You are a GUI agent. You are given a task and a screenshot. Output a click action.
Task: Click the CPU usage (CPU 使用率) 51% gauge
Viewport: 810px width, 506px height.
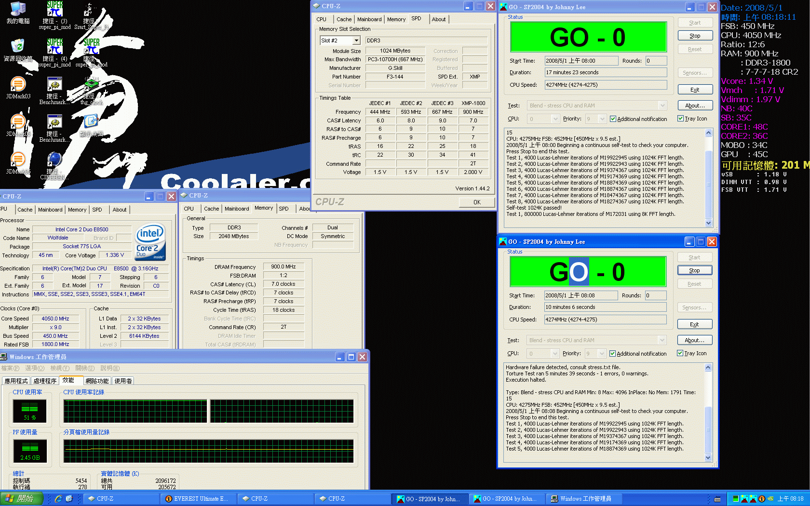point(29,411)
